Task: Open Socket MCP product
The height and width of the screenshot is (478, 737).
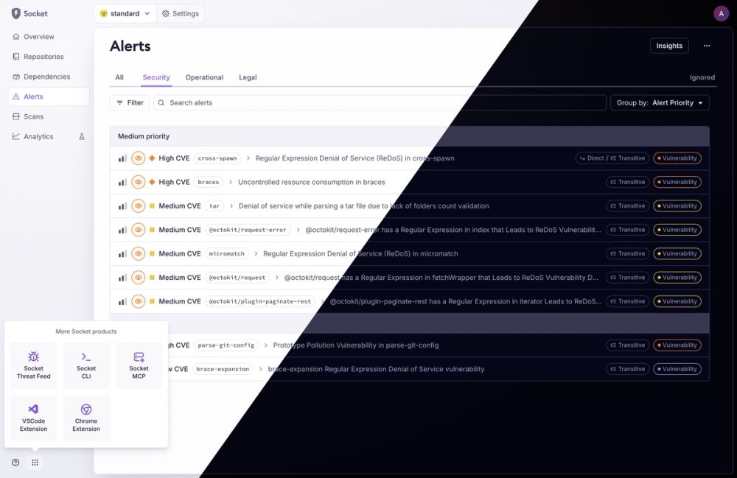Action: click(139, 365)
